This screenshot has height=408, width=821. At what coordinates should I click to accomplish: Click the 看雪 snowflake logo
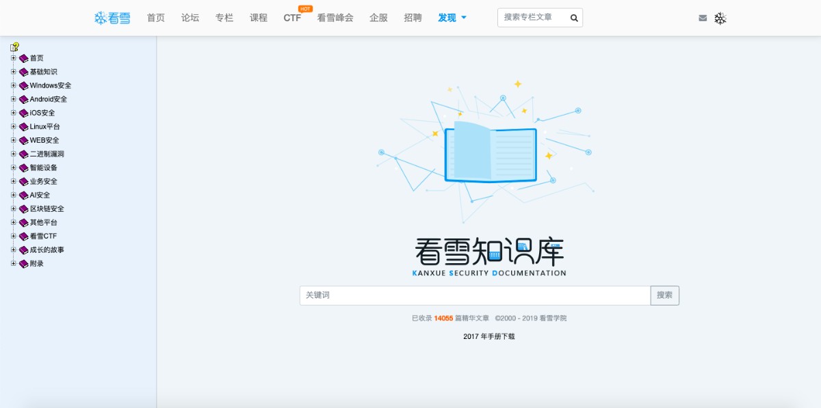coord(112,18)
